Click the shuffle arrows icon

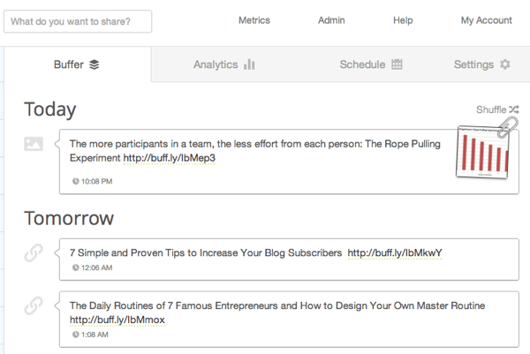click(x=514, y=109)
